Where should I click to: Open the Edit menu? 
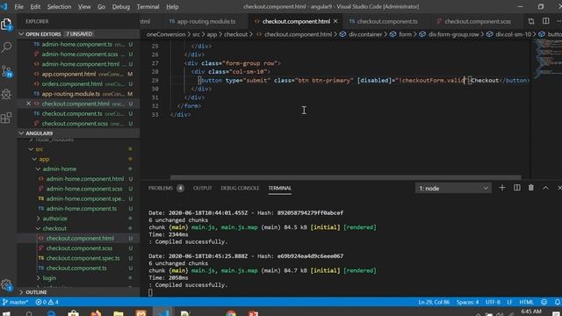[x=35, y=7]
